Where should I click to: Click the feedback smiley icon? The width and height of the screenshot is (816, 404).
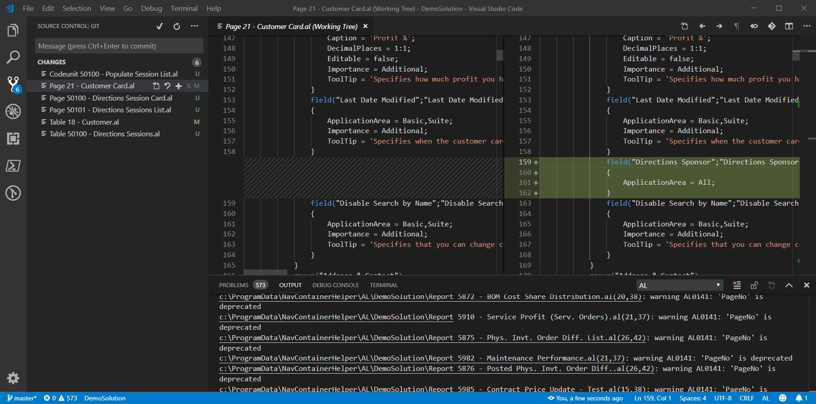click(782, 398)
